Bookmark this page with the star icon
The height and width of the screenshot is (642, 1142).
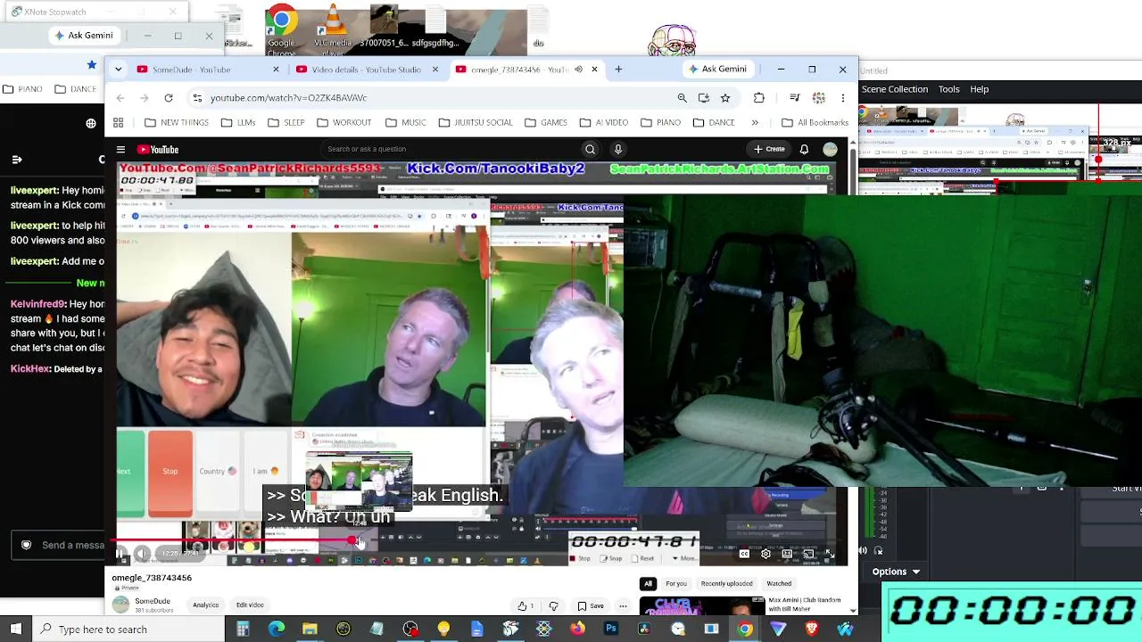tap(725, 98)
